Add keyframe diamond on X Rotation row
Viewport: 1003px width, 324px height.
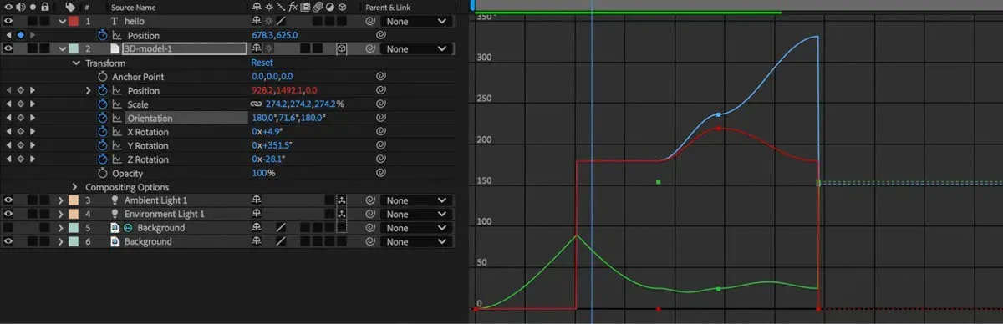tap(20, 132)
